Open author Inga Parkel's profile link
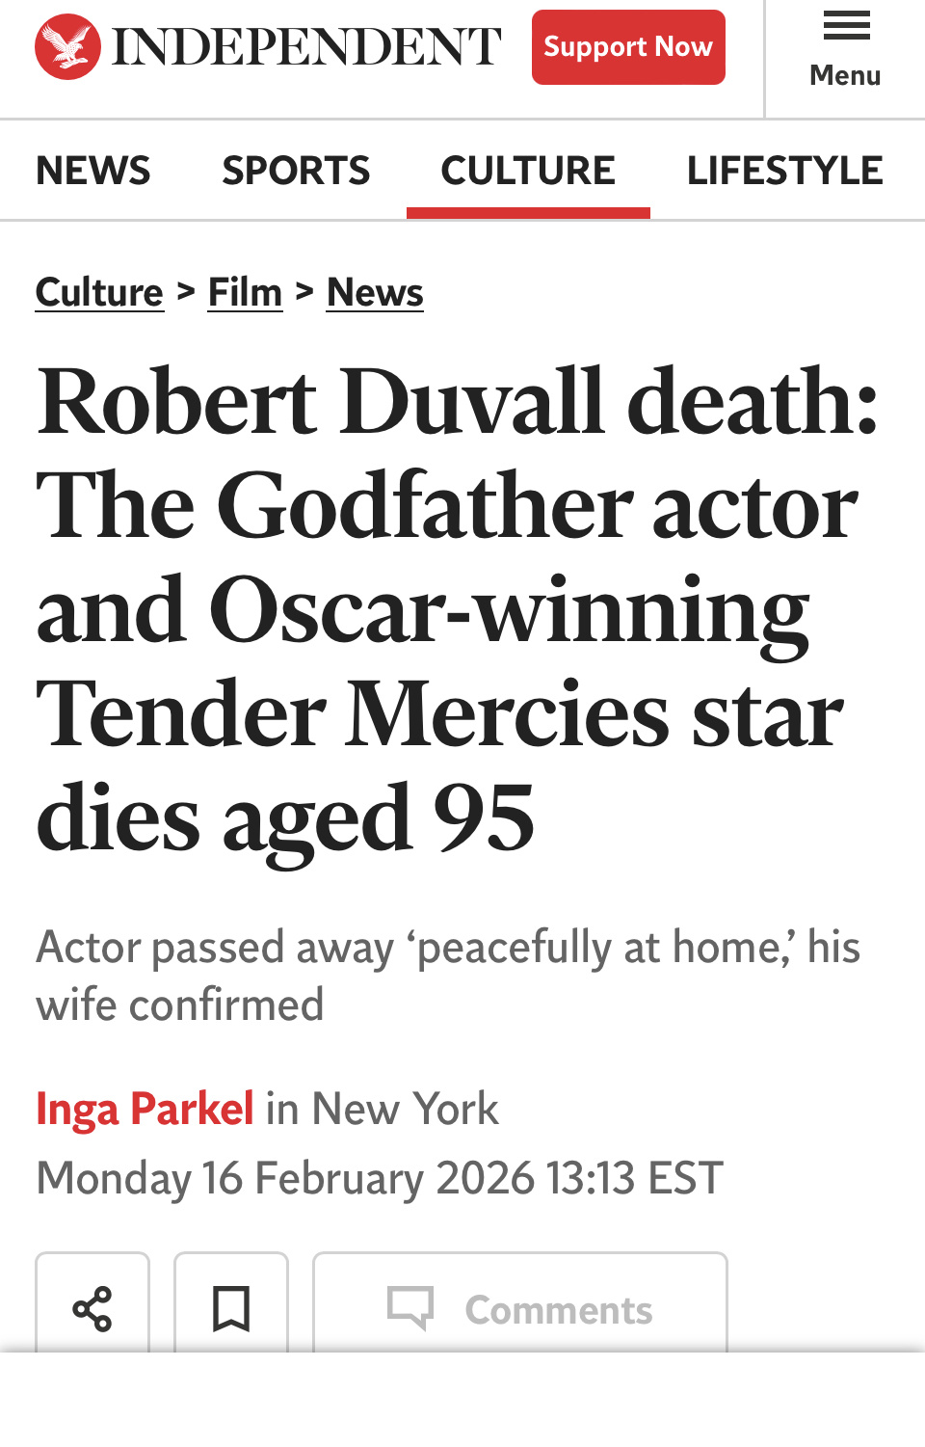The height and width of the screenshot is (1447, 925). [145, 1109]
